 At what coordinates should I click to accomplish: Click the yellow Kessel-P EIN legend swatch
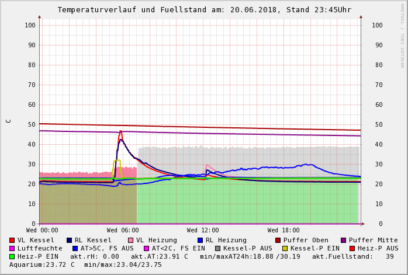click(x=285, y=248)
